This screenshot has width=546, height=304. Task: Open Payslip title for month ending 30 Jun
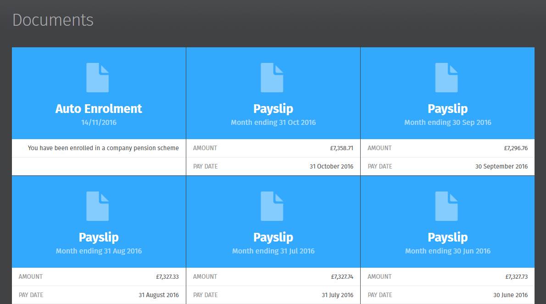[x=447, y=237]
